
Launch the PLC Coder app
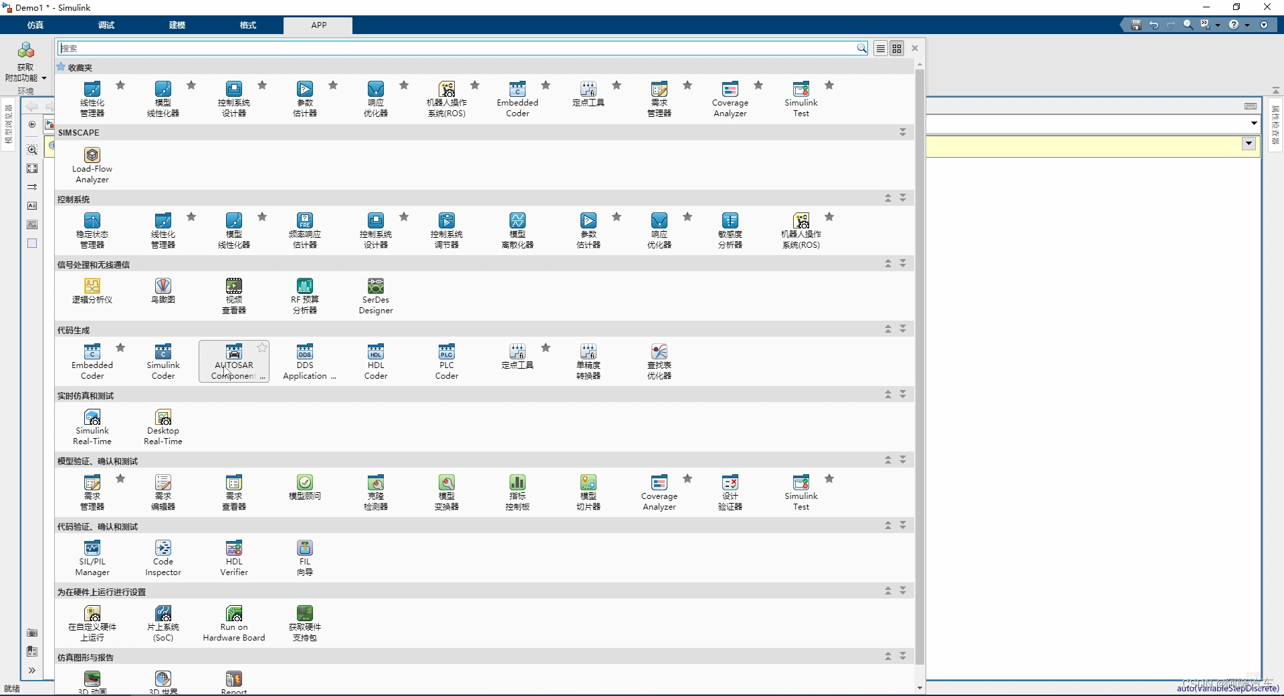click(446, 361)
